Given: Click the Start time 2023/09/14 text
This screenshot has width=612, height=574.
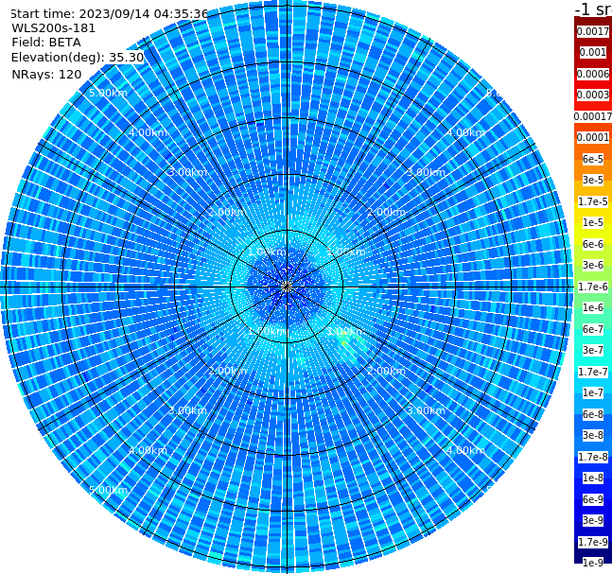Looking at the screenshot, I should click(109, 14).
